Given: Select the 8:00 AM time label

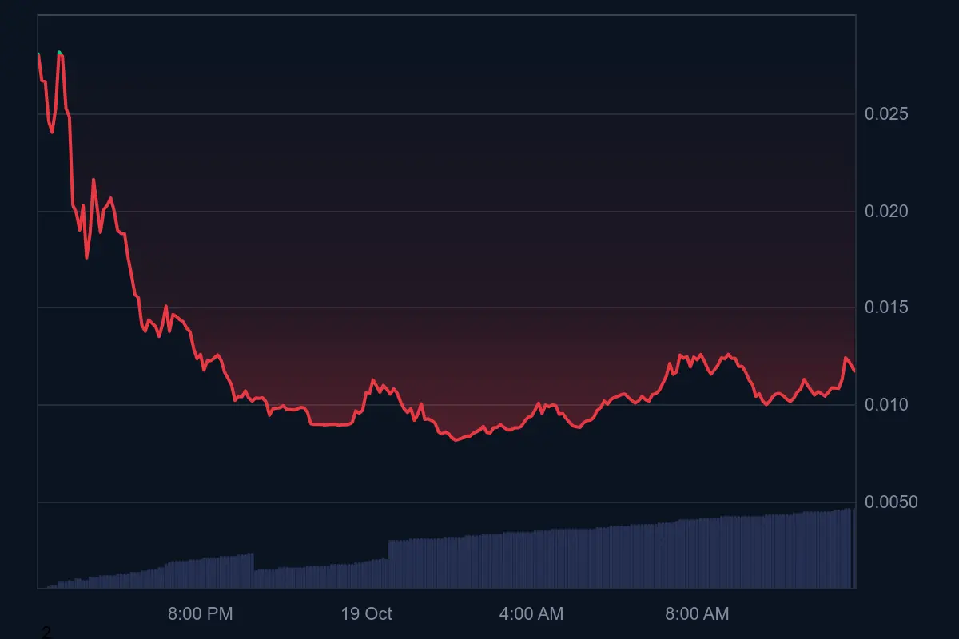Looking at the screenshot, I should (x=698, y=614).
